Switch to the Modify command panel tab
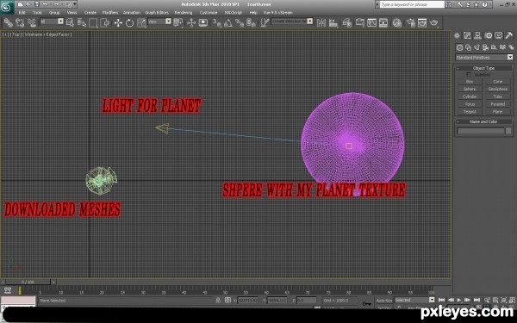 (467, 35)
